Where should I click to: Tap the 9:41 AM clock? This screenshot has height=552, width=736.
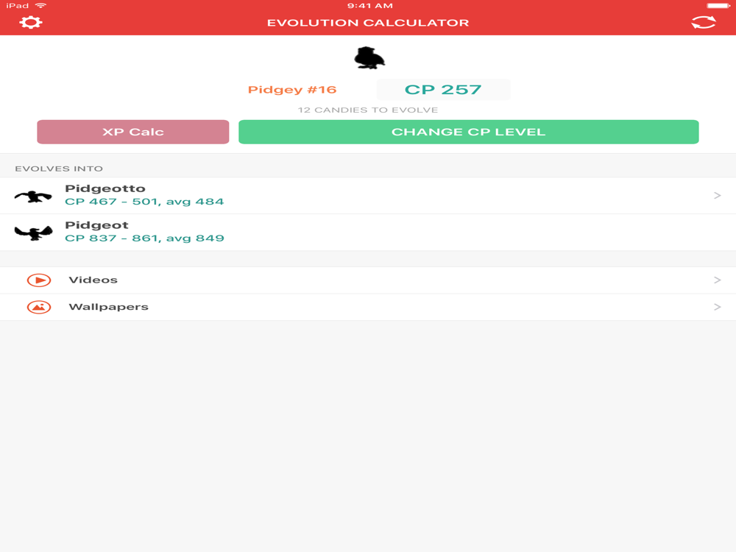[x=370, y=6]
